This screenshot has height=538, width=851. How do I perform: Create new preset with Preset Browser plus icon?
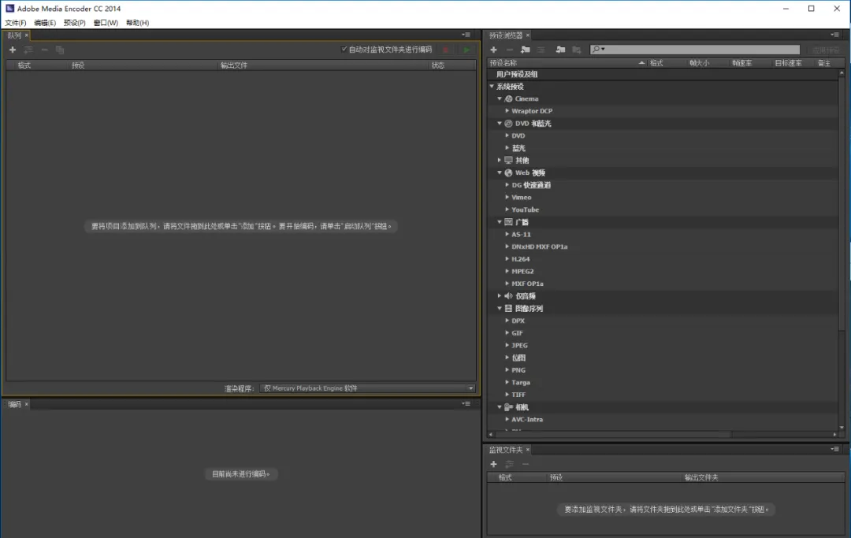pos(493,50)
